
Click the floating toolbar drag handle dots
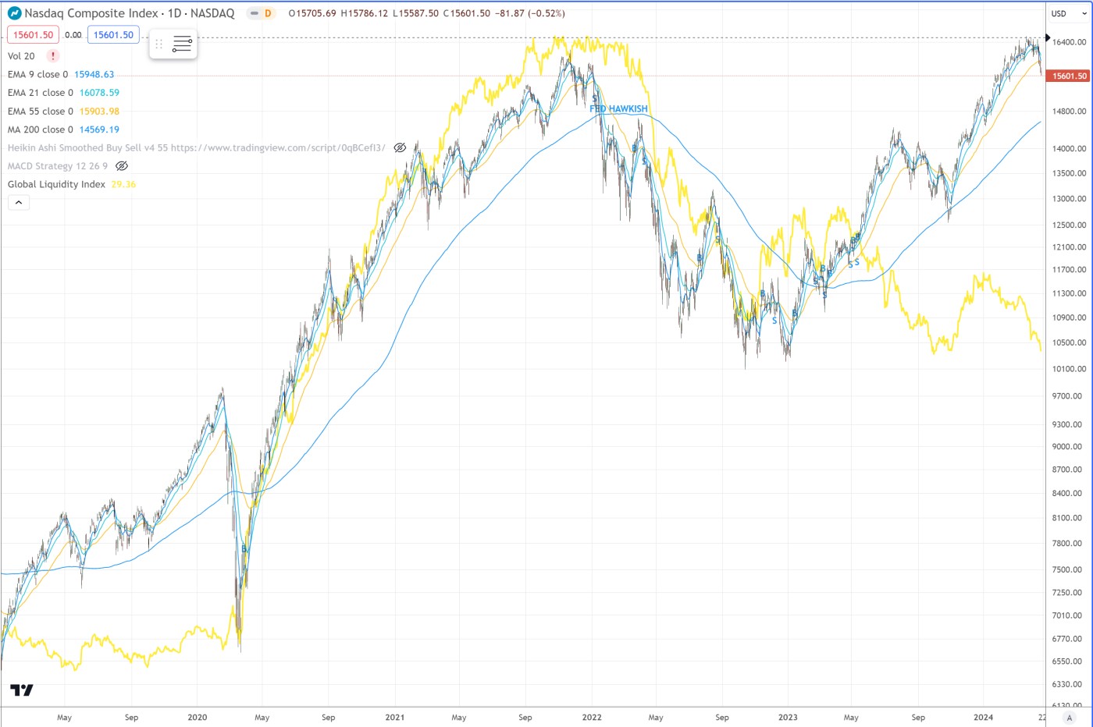coord(159,44)
